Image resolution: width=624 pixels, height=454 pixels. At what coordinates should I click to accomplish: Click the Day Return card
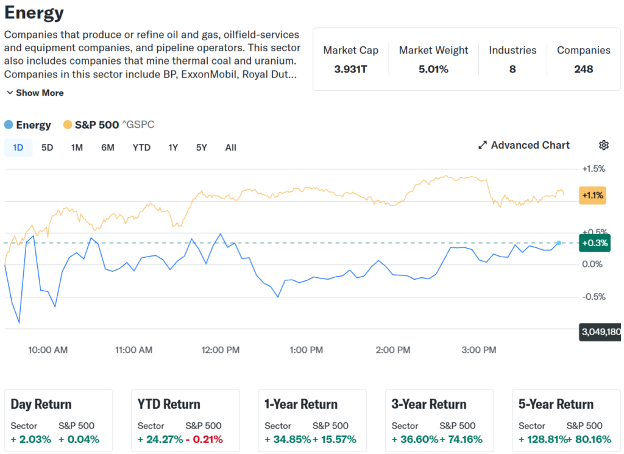(58, 420)
